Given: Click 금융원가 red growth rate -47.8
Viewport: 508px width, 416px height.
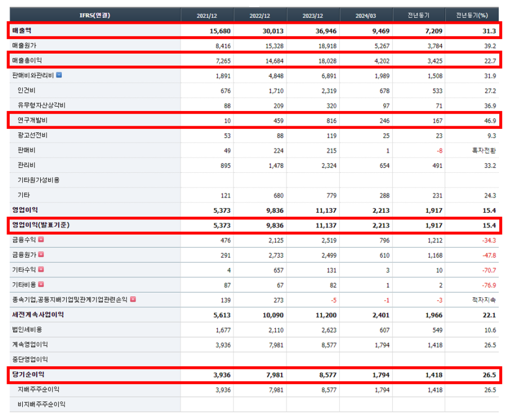Looking at the screenshot, I should click(489, 255).
